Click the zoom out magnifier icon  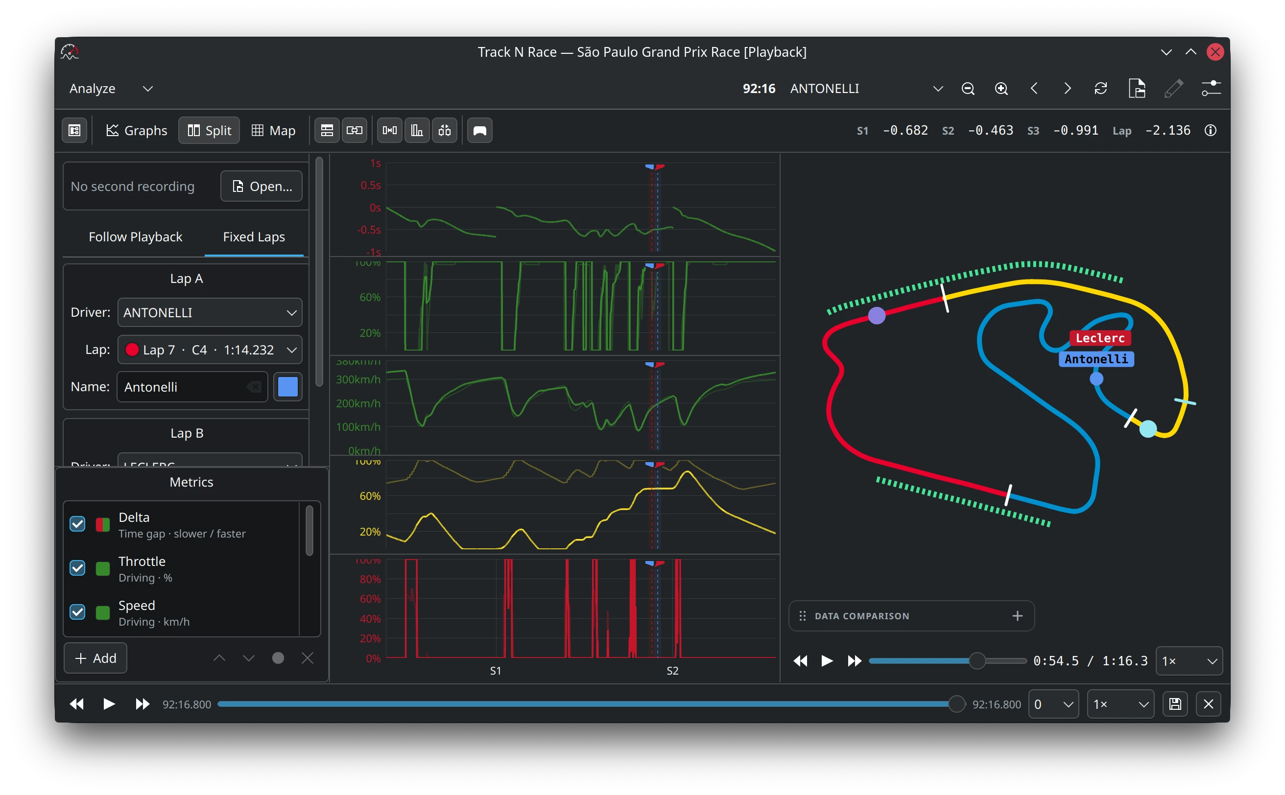pyautogui.click(x=968, y=88)
